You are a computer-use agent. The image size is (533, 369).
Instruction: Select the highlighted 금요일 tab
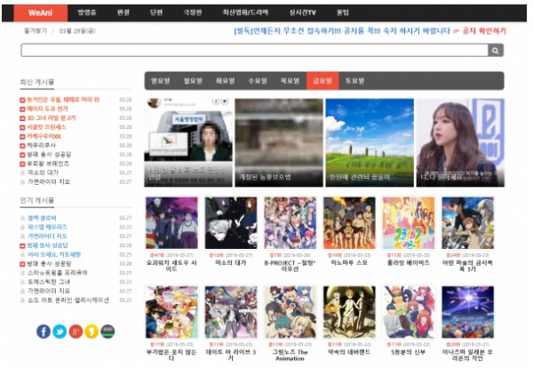point(322,81)
